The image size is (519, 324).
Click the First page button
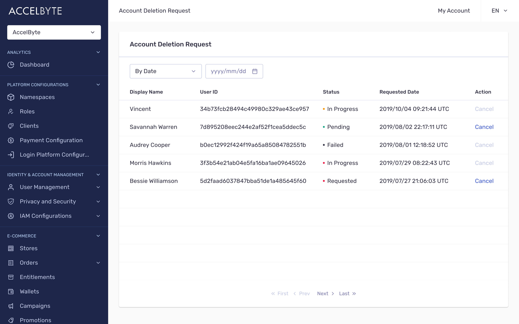[280, 294]
